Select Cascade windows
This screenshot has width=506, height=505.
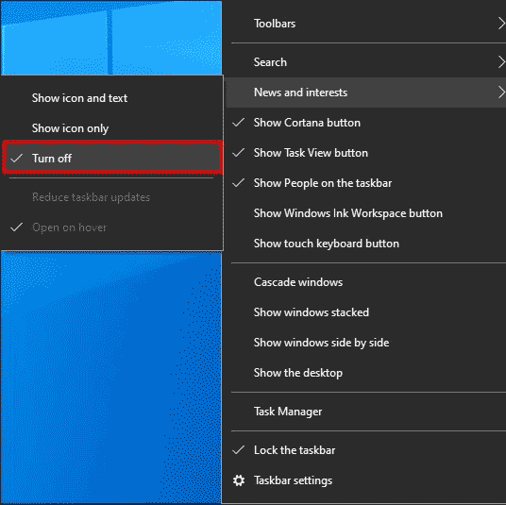pyautogui.click(x=365, y=282)
